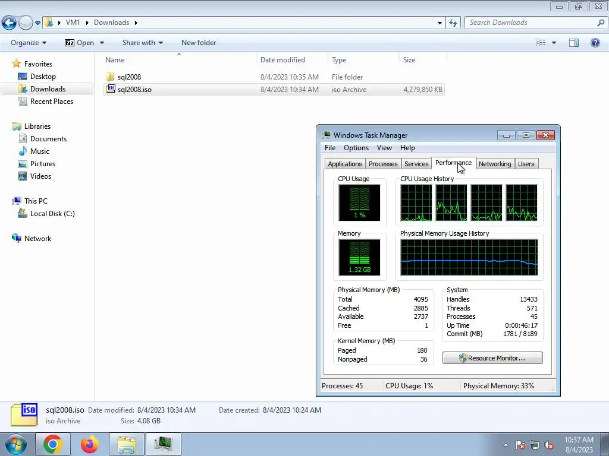Viewport: 609px width, 456px height.
Task: Click the New folder button
Action: [199, 43]
